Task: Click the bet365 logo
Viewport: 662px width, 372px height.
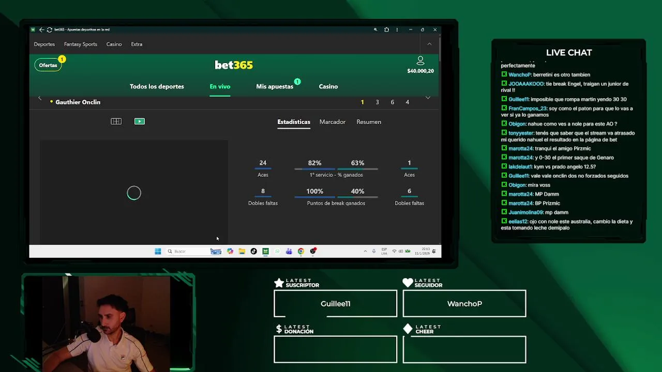Action: [x=234, y=65]
